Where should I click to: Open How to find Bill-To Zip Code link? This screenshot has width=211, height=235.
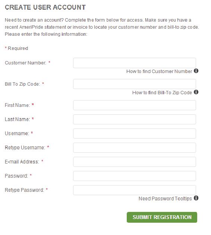pyautogui.click(x=162, y=93)
